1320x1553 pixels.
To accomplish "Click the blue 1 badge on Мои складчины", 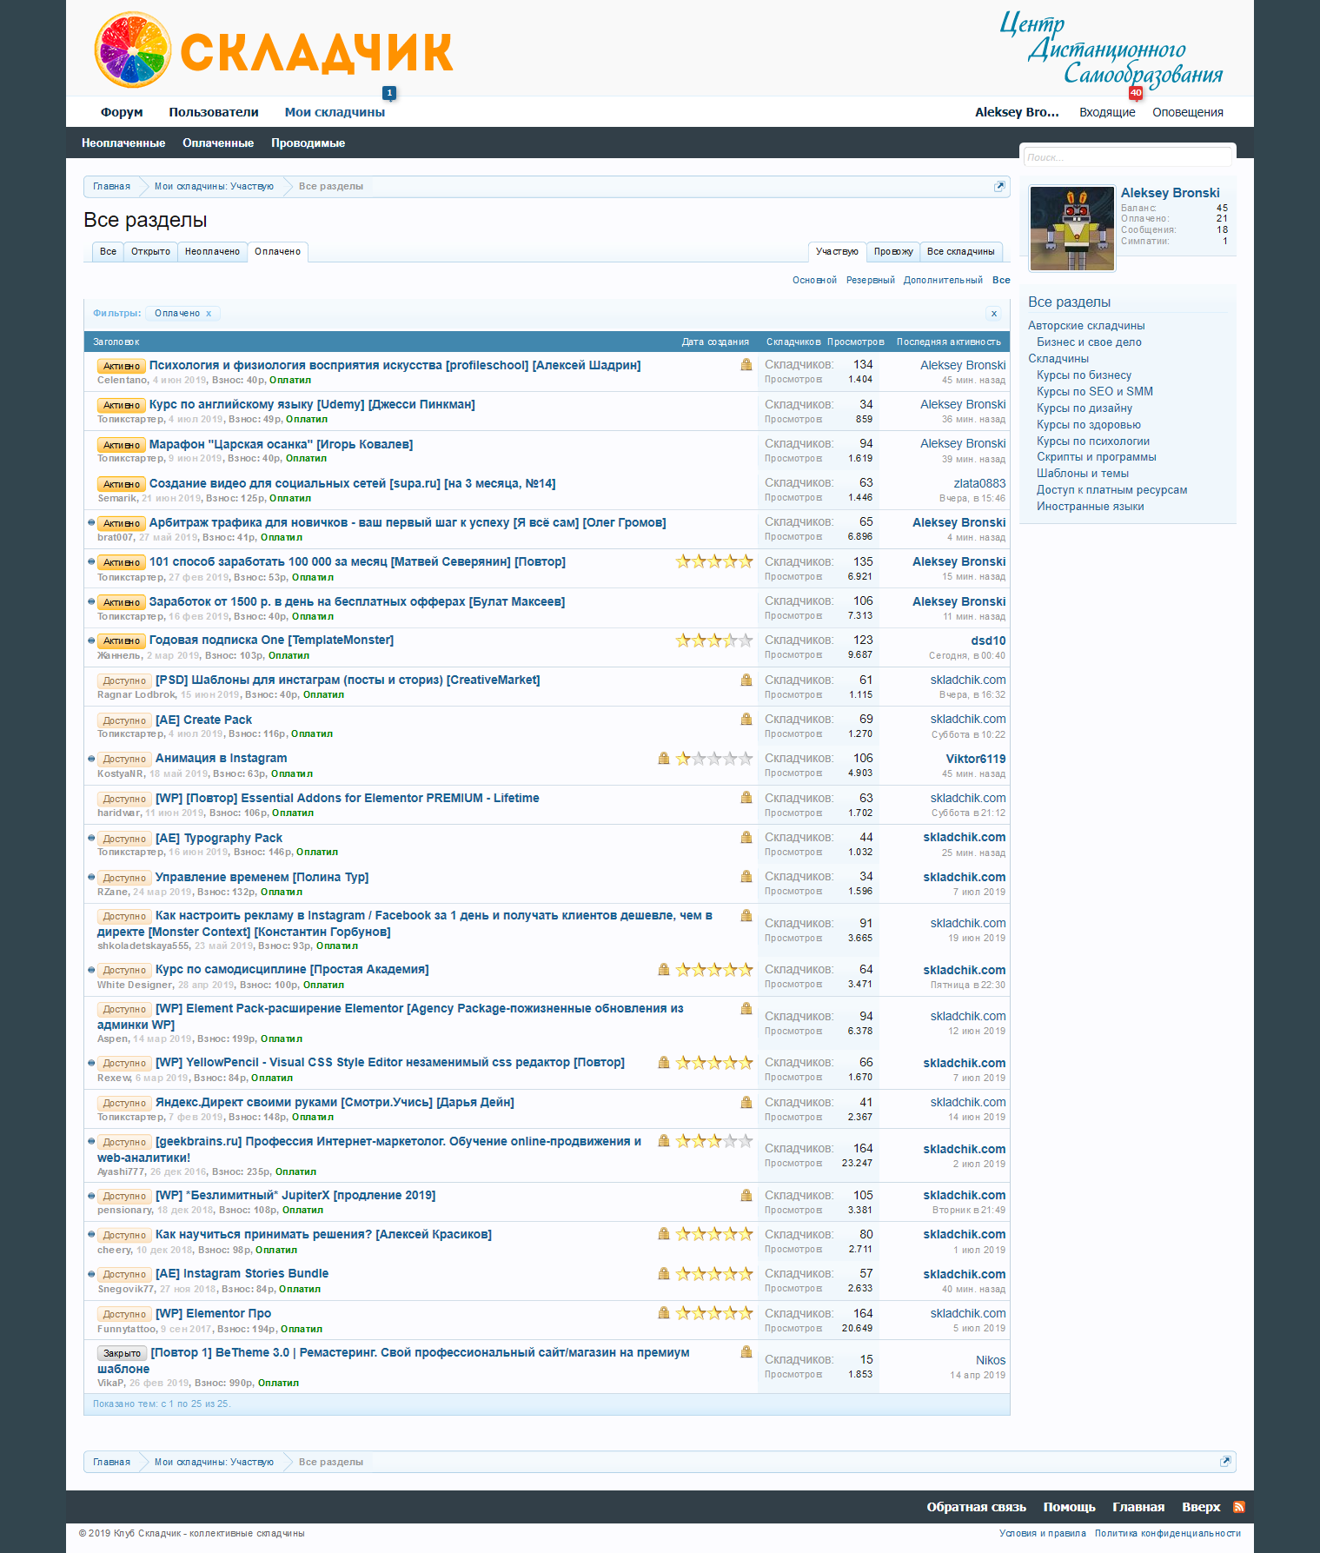I will click(389, 93).
